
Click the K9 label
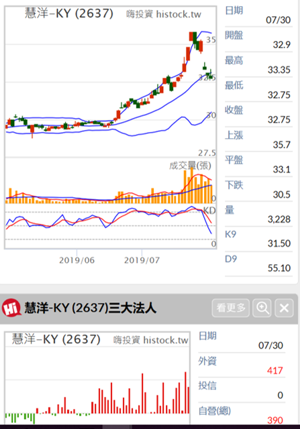[x=230, y=235]
